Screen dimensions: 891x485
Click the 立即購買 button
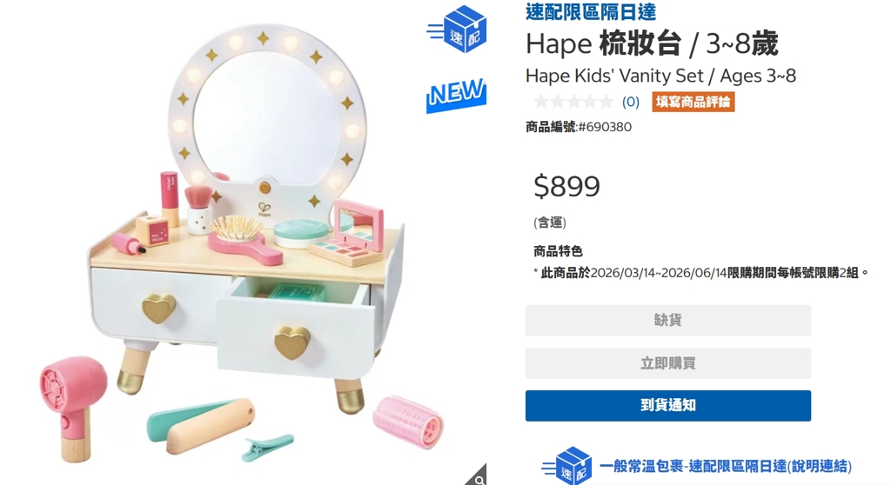[x=667, y=363]
